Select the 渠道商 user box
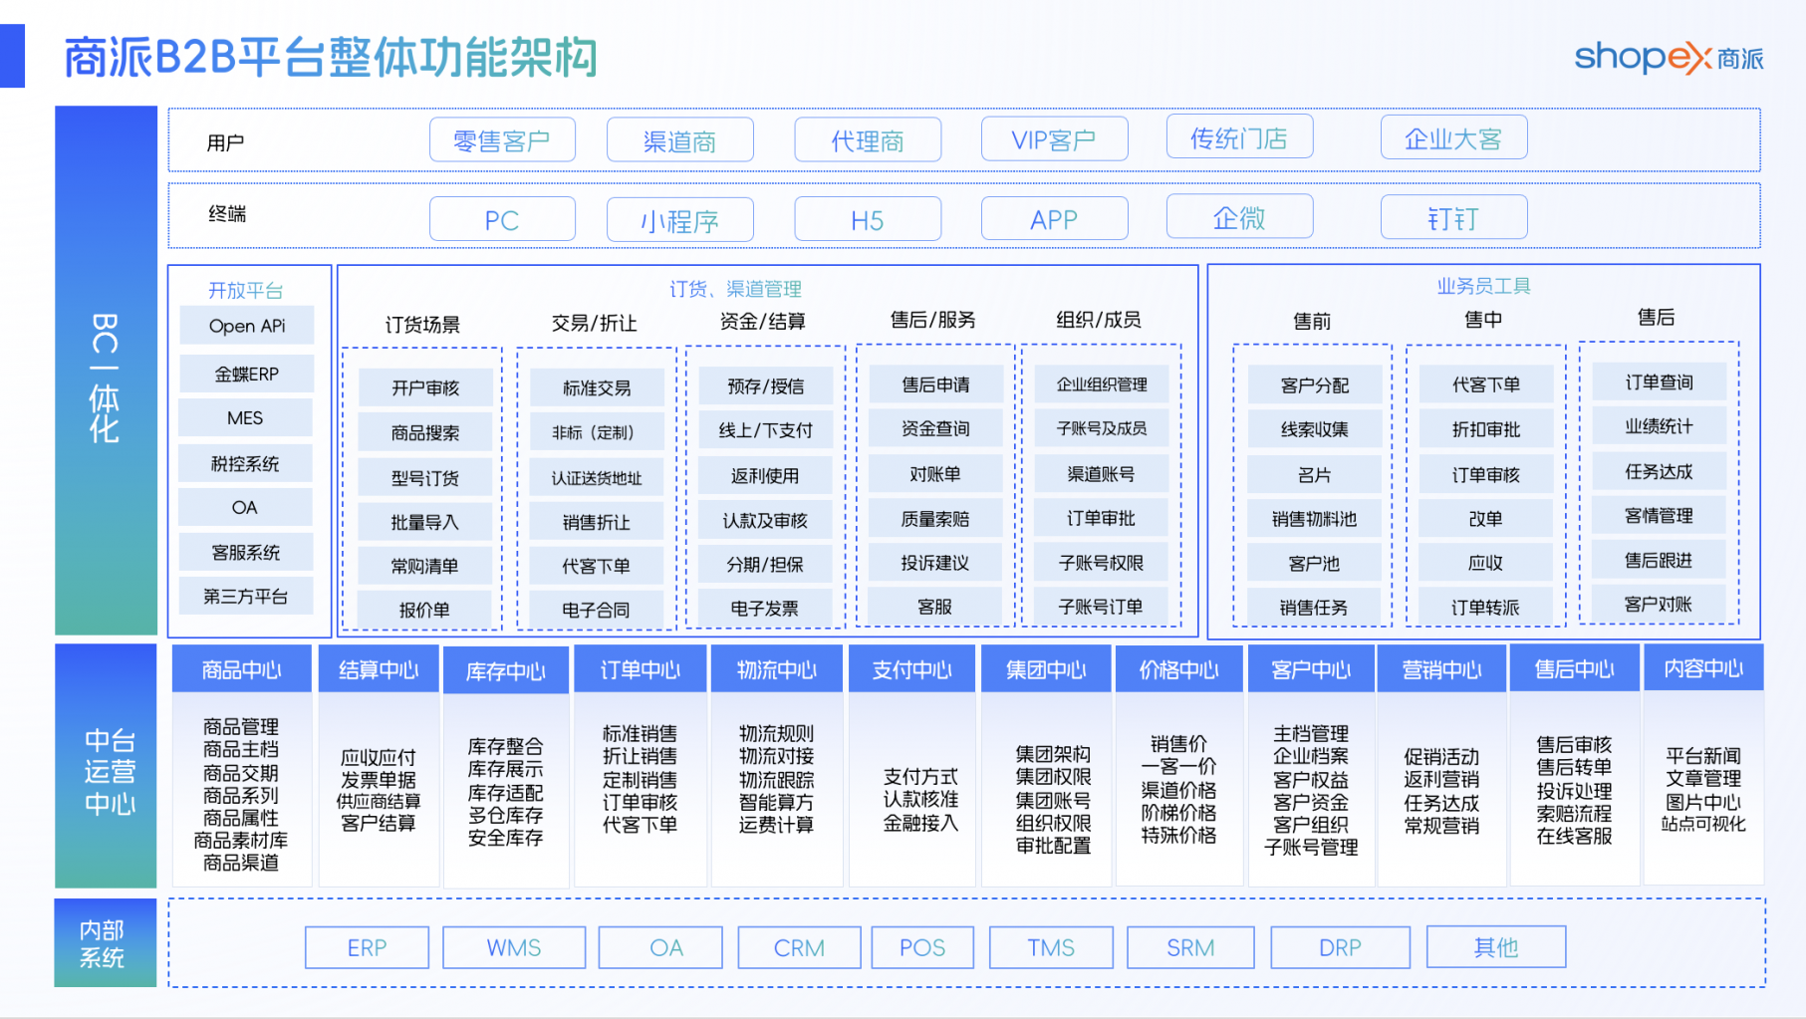The height and width of the screenshot is (1019, 1806). pyautogui.click(x=679, y=139)
